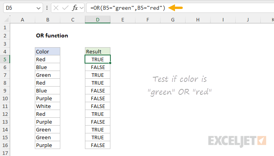Select column C header
274x156 pixels.
click(x=73, y=19)
